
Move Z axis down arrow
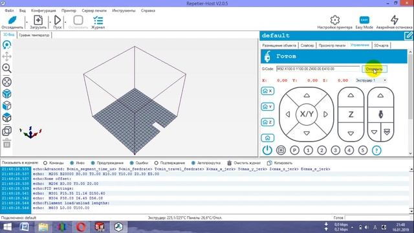click(x=351, y=133)
